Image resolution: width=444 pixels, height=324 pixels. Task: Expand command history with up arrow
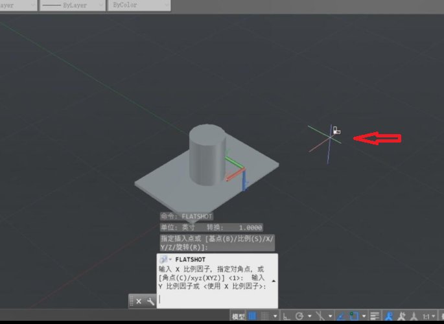tap(273, 281)
